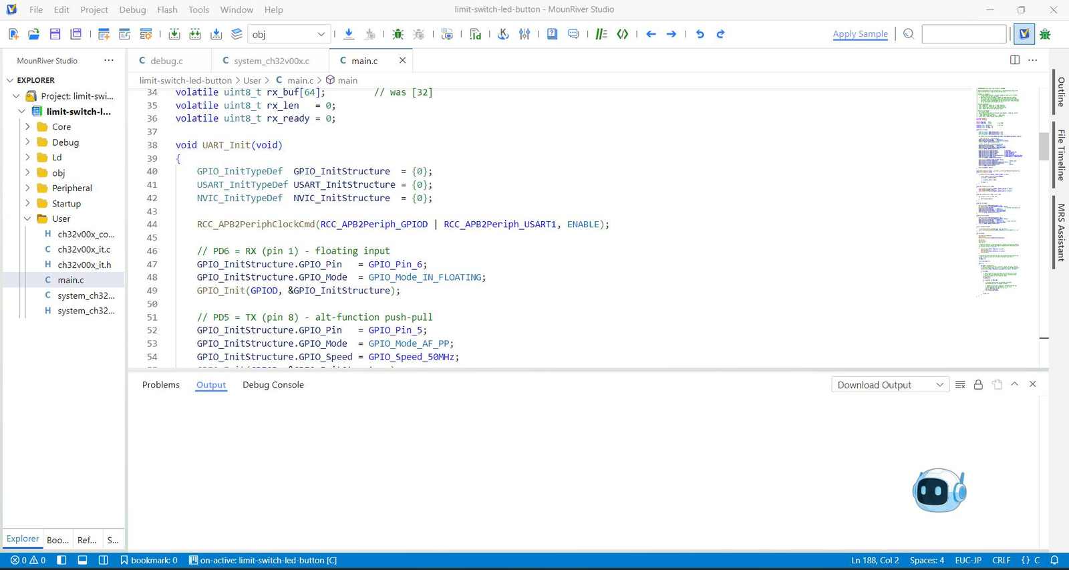Click the blue Download to device arrow
The height and width of the screenshot is (570, 1069).
(349, 34)
